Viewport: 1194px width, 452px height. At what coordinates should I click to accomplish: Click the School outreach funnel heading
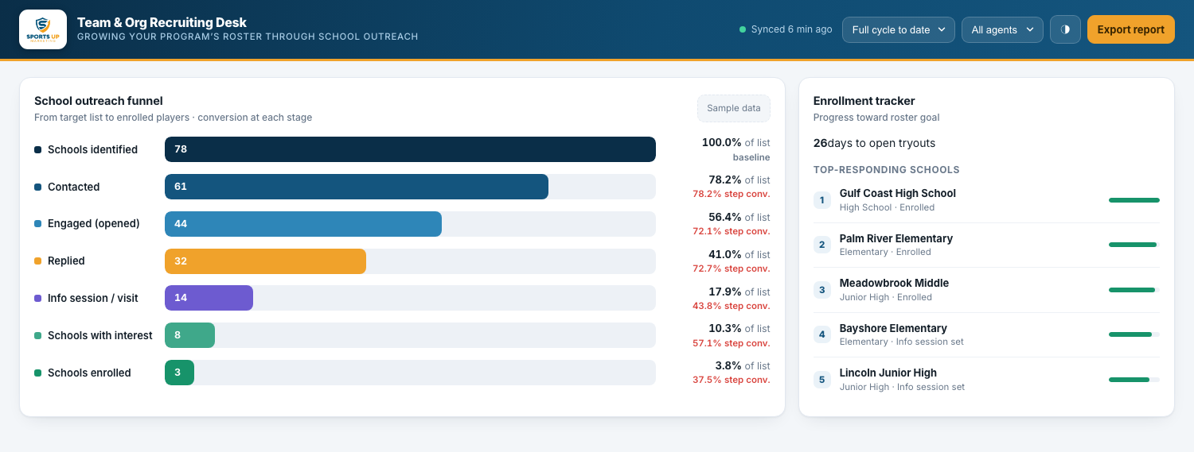pyautogui.click(x=99, y=101)
